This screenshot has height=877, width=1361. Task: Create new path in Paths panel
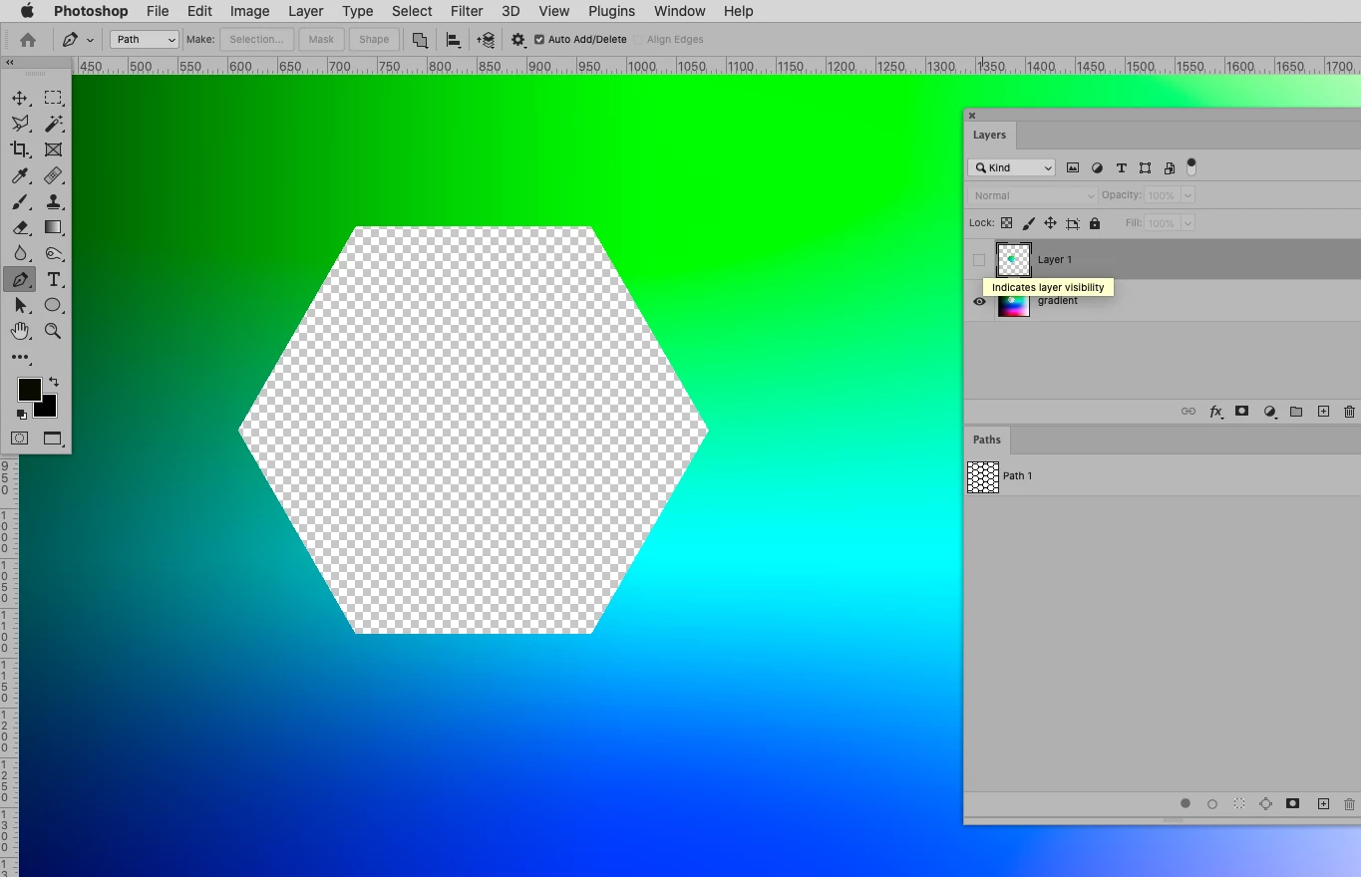[1323, 803]
